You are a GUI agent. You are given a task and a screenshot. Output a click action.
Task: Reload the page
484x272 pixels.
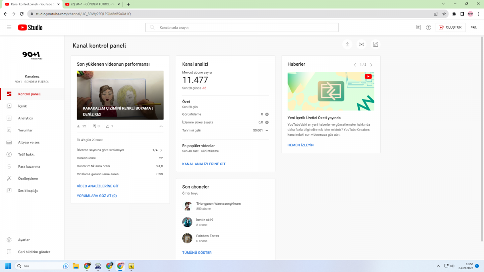[22, 13]
